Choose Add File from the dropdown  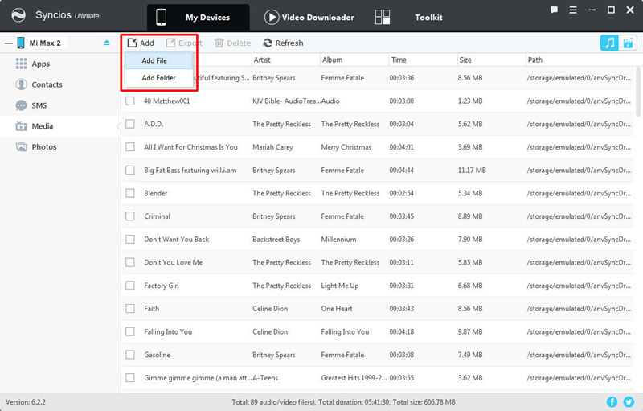click(x=158, y=60)
